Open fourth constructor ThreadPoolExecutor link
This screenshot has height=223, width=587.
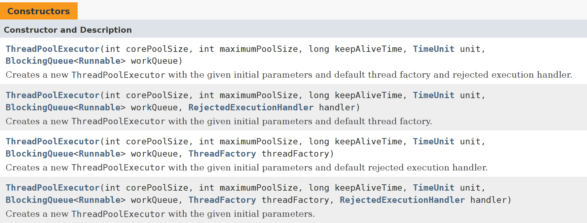53,188
